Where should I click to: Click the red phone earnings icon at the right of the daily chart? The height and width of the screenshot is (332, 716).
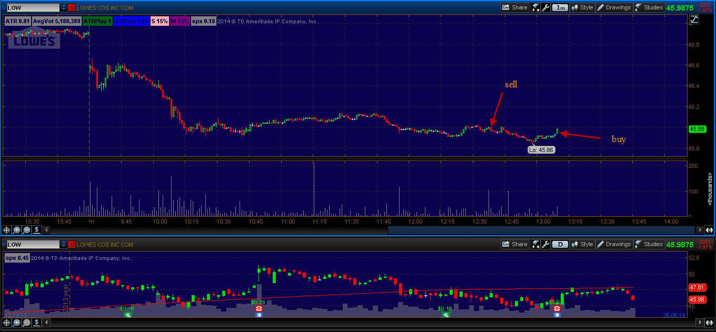(557, 309)
